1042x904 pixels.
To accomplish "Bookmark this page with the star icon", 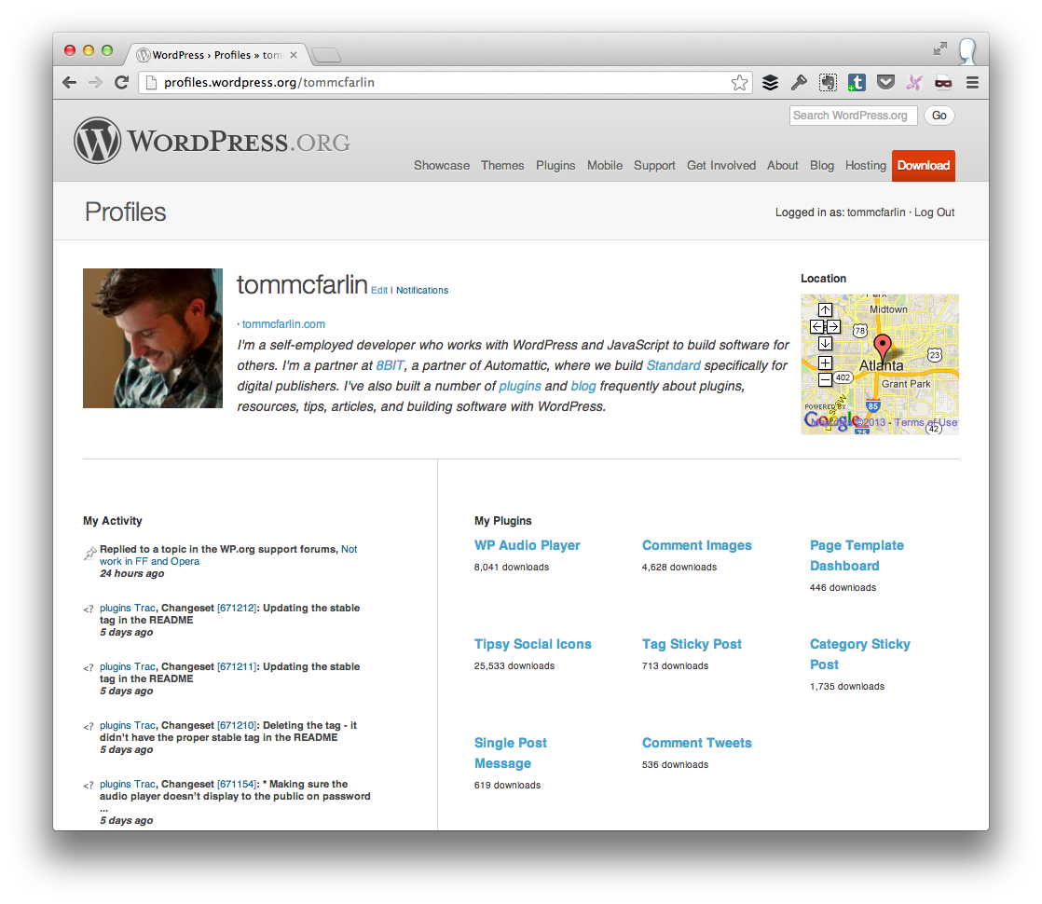I will click(739, 82).
